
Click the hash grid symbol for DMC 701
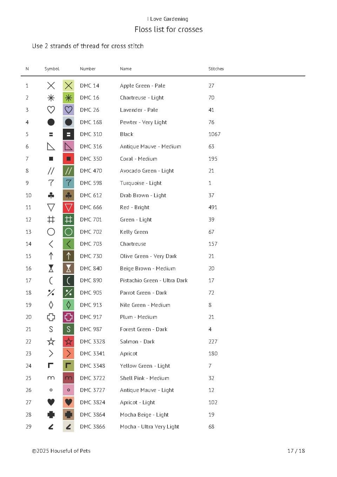tap(51, 220)
